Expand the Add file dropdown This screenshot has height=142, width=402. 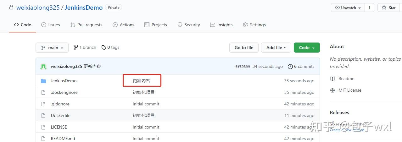click(276, 48)
